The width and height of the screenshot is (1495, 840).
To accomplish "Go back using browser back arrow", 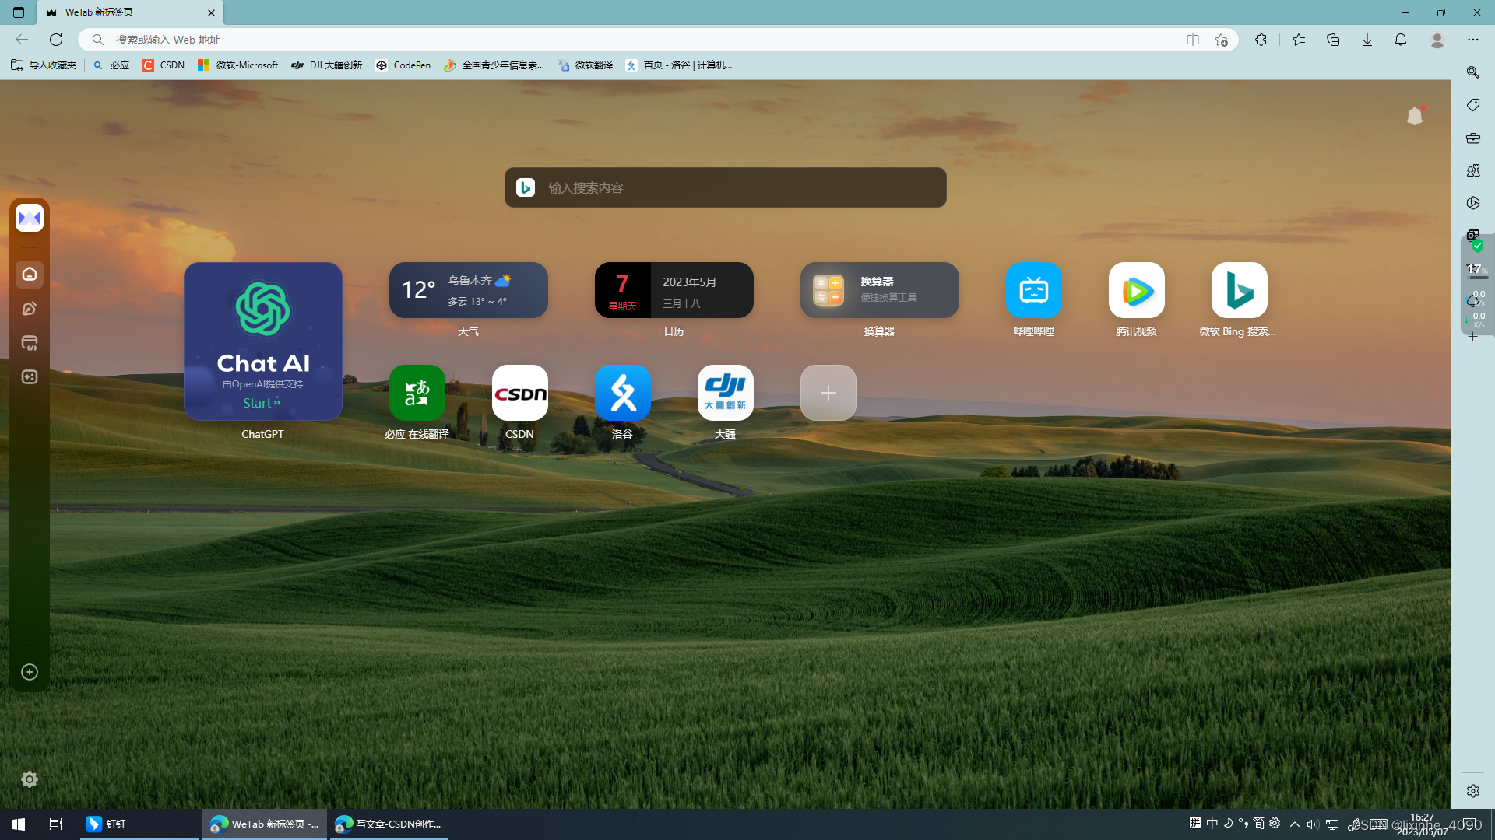I will pos(22,40).
